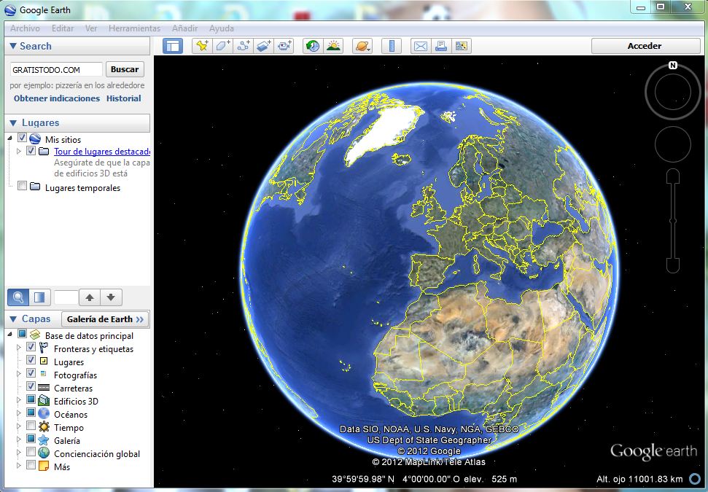Open the Historial link

pos(124,98)
